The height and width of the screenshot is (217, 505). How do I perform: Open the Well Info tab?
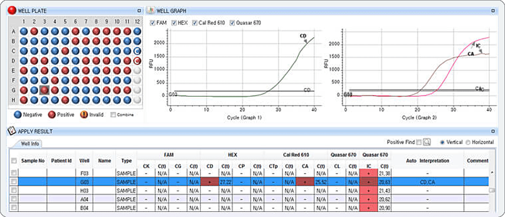(30, 144)
